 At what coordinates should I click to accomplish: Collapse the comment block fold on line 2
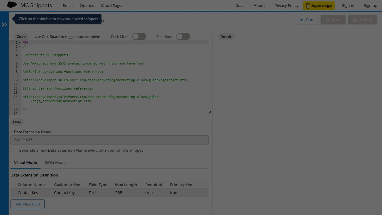point(19,47)
